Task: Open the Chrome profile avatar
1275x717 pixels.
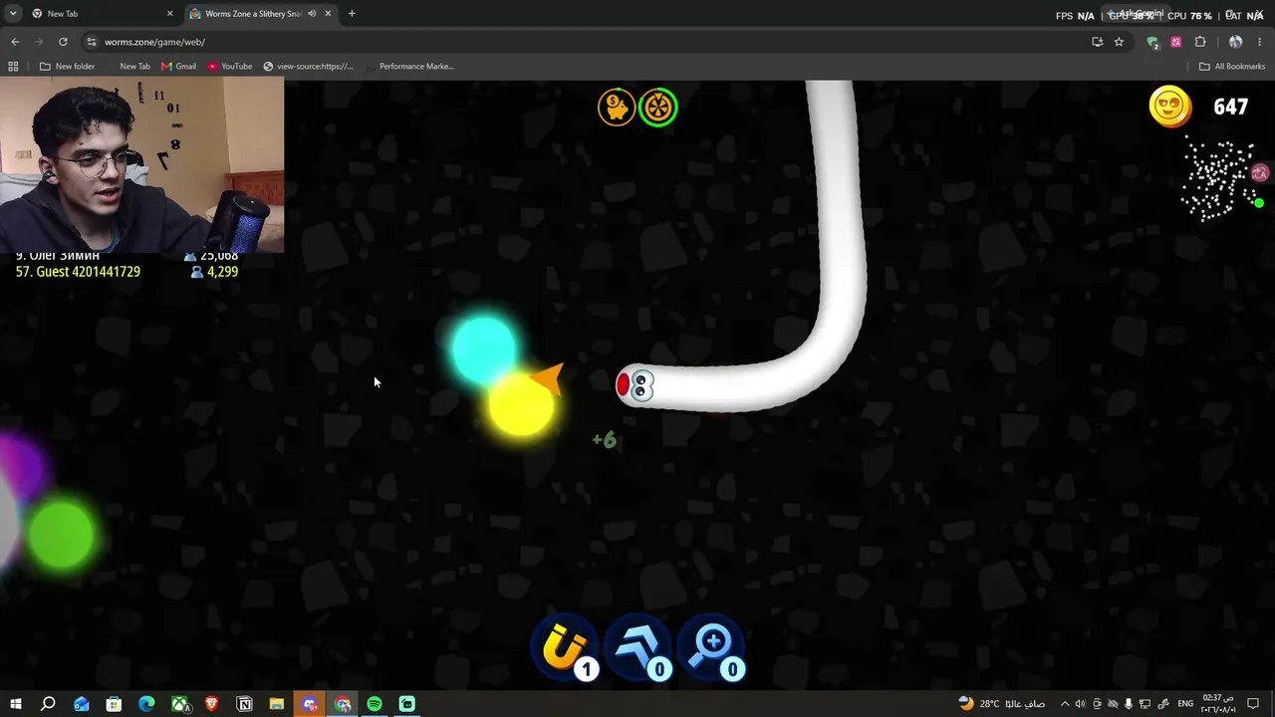Action: point(1236,42)
